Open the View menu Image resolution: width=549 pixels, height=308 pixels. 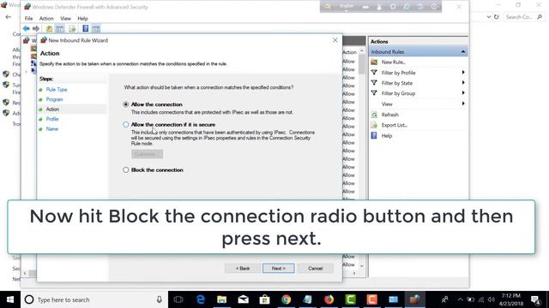(x=65, y=19)
